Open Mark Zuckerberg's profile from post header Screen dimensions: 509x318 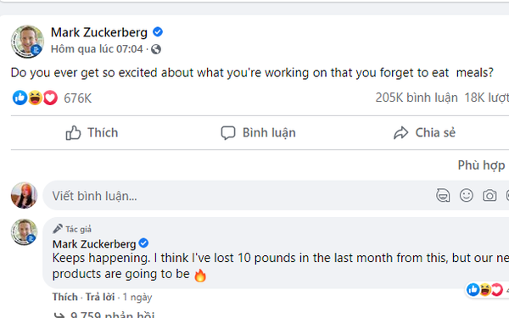click(99, 32)
